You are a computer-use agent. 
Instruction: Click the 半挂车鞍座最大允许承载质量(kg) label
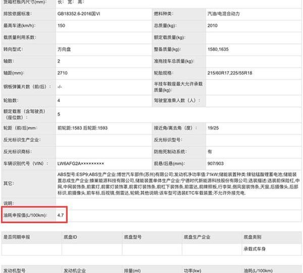tap(178, 87)
